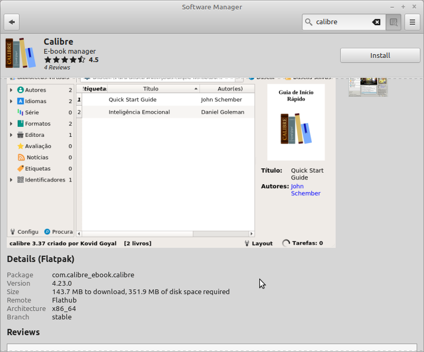Open the large Calibre screenshot
Image resolution: width=424 pixels, height=352 pixels.
coord(171,163)
